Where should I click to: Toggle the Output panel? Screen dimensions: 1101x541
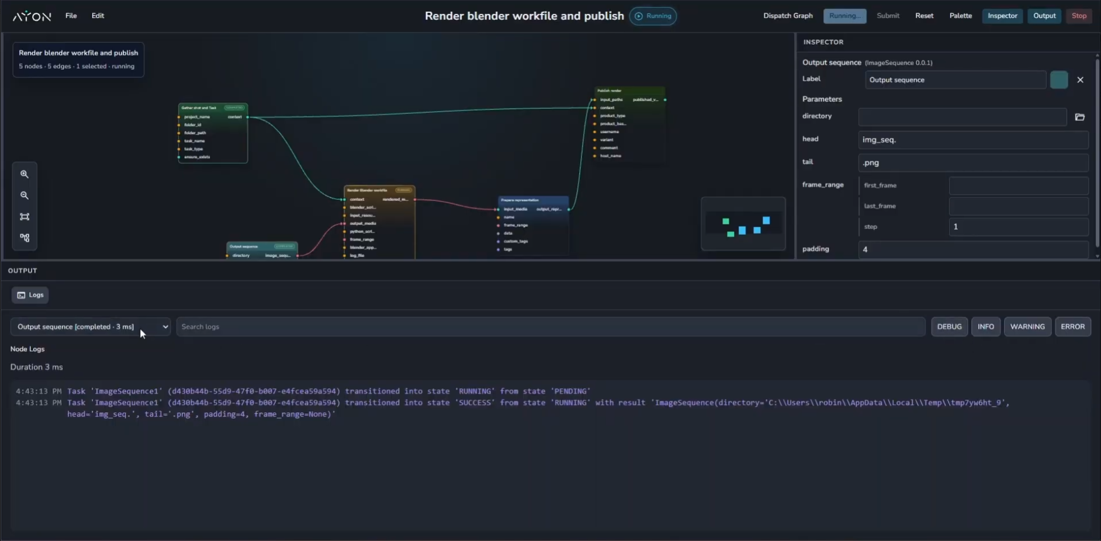[x=1044, y=16]
